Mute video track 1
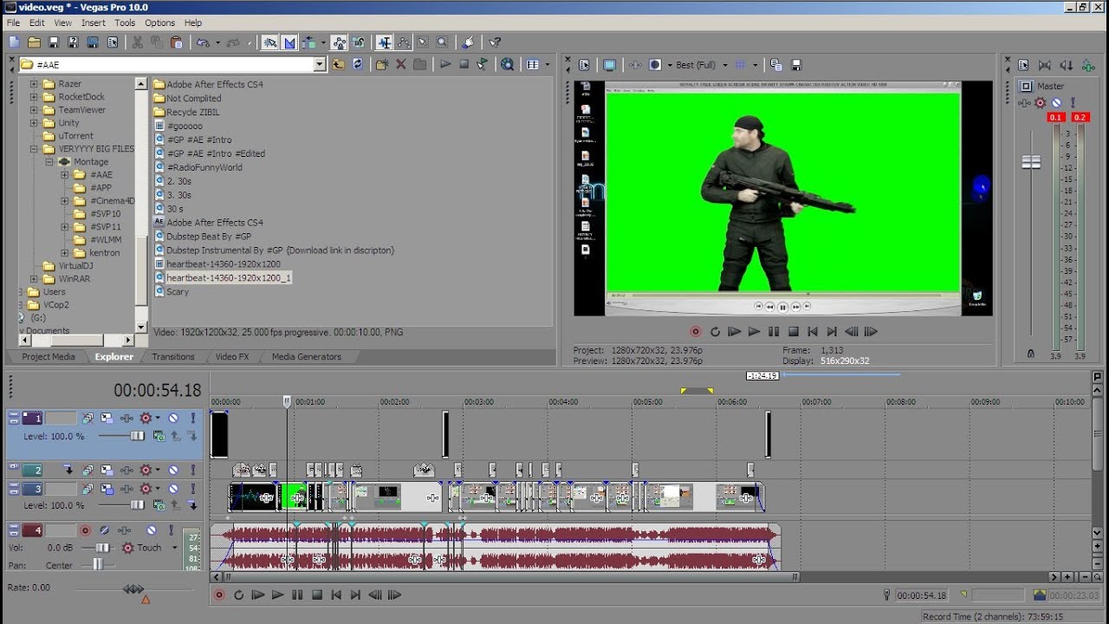This screenshot has height=624, width=1109. pos(173,418)
